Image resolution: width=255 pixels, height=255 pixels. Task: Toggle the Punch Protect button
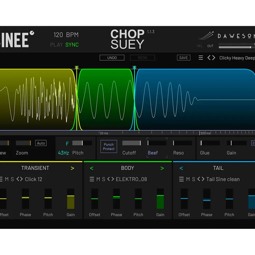tap(109, 146)
